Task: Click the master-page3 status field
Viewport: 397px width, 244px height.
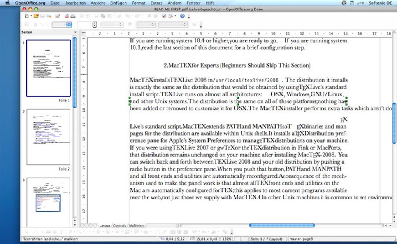Action: 301,239
